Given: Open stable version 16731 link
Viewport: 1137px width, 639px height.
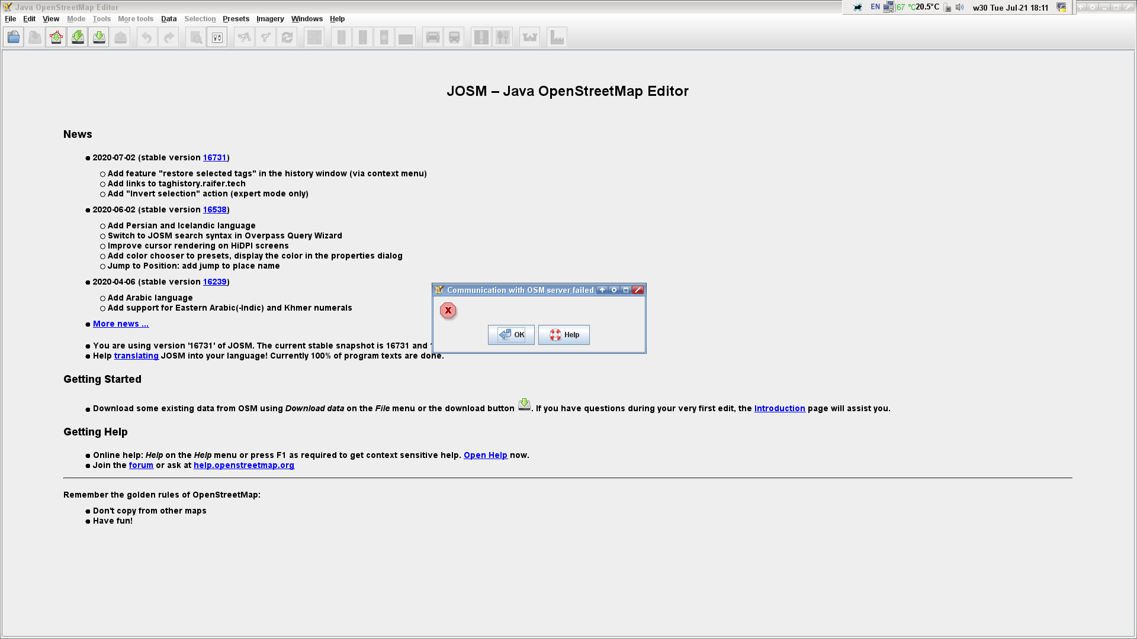Looking at the screenshot, I should (215, 157).
